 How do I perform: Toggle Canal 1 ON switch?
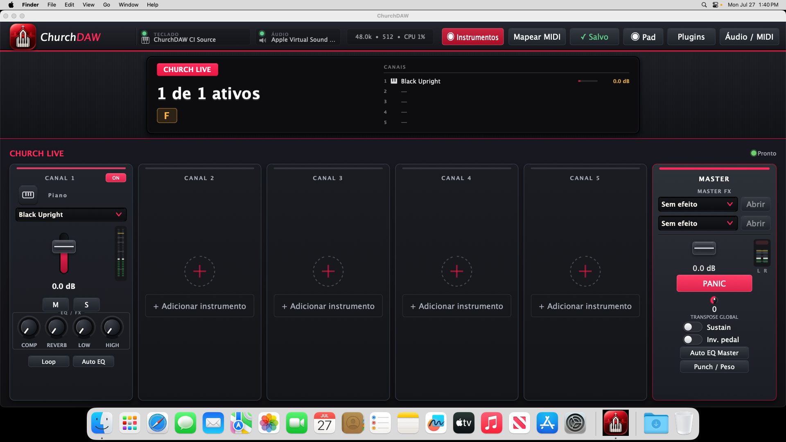116,178
